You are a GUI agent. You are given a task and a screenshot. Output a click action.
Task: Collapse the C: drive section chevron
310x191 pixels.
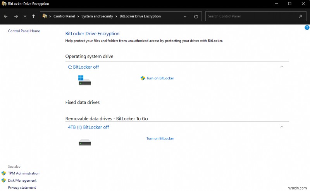(x=282, y=67)
